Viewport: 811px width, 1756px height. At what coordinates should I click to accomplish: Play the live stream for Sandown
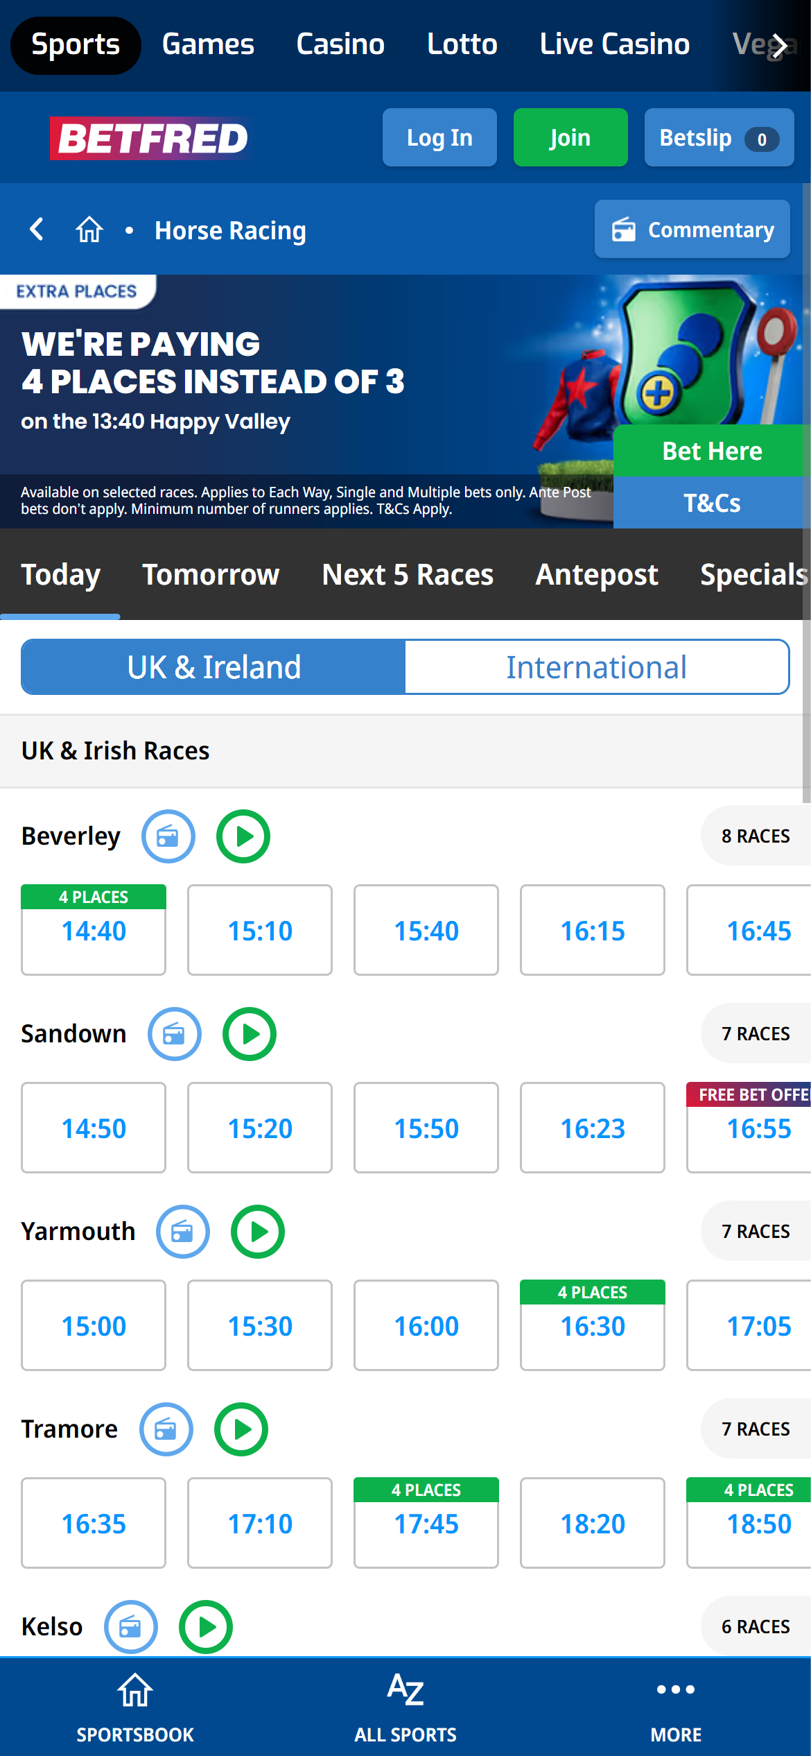249,1033
